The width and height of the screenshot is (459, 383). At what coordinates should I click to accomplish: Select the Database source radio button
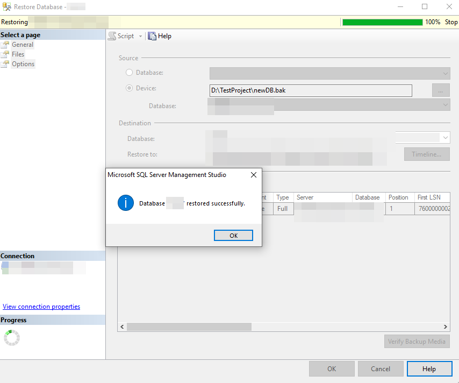point(129,73)
